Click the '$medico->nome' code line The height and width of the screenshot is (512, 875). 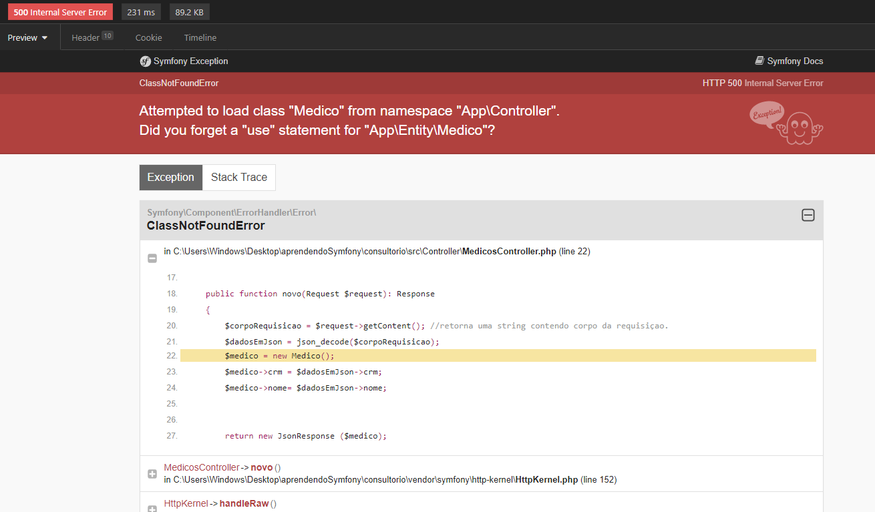[306, 388]
